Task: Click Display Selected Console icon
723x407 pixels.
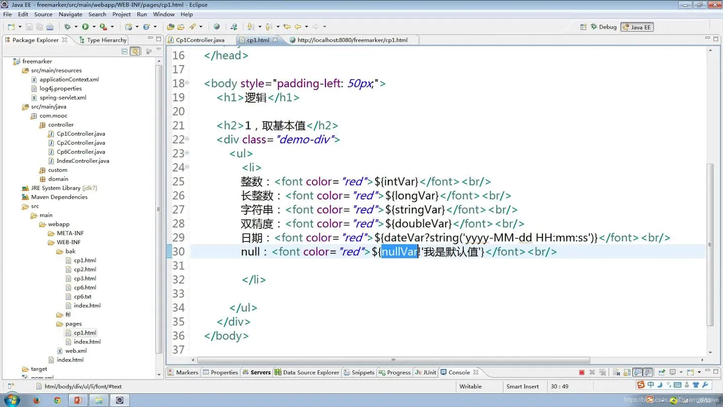Action: pos(672,372)
